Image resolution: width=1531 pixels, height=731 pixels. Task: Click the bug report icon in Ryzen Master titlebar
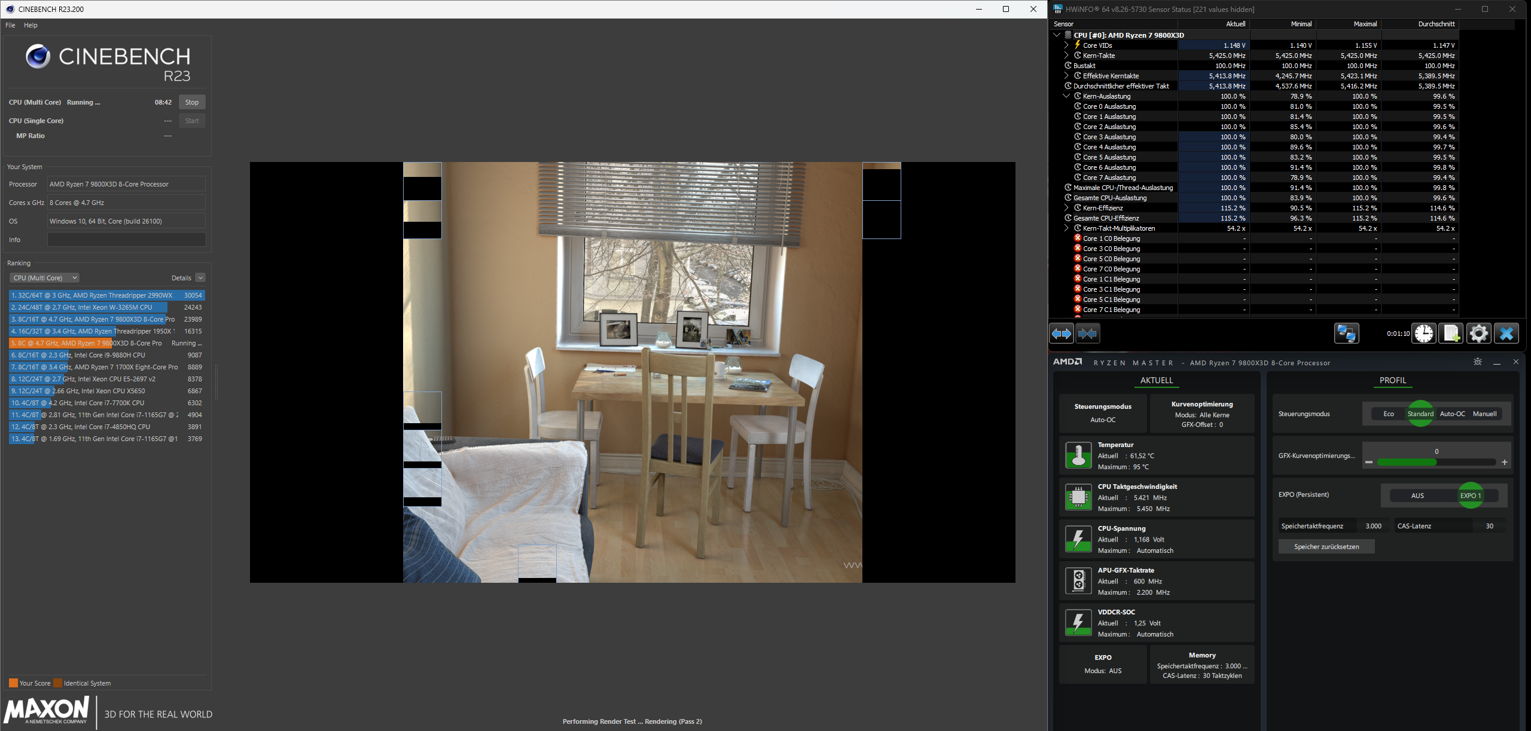[x=1477, y=362]
